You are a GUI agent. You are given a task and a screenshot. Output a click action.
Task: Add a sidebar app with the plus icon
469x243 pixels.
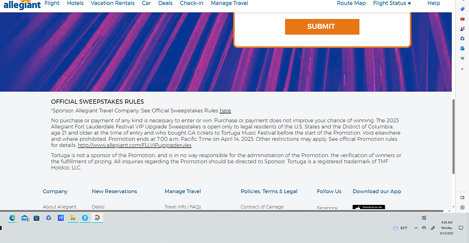tap(462, 69)
